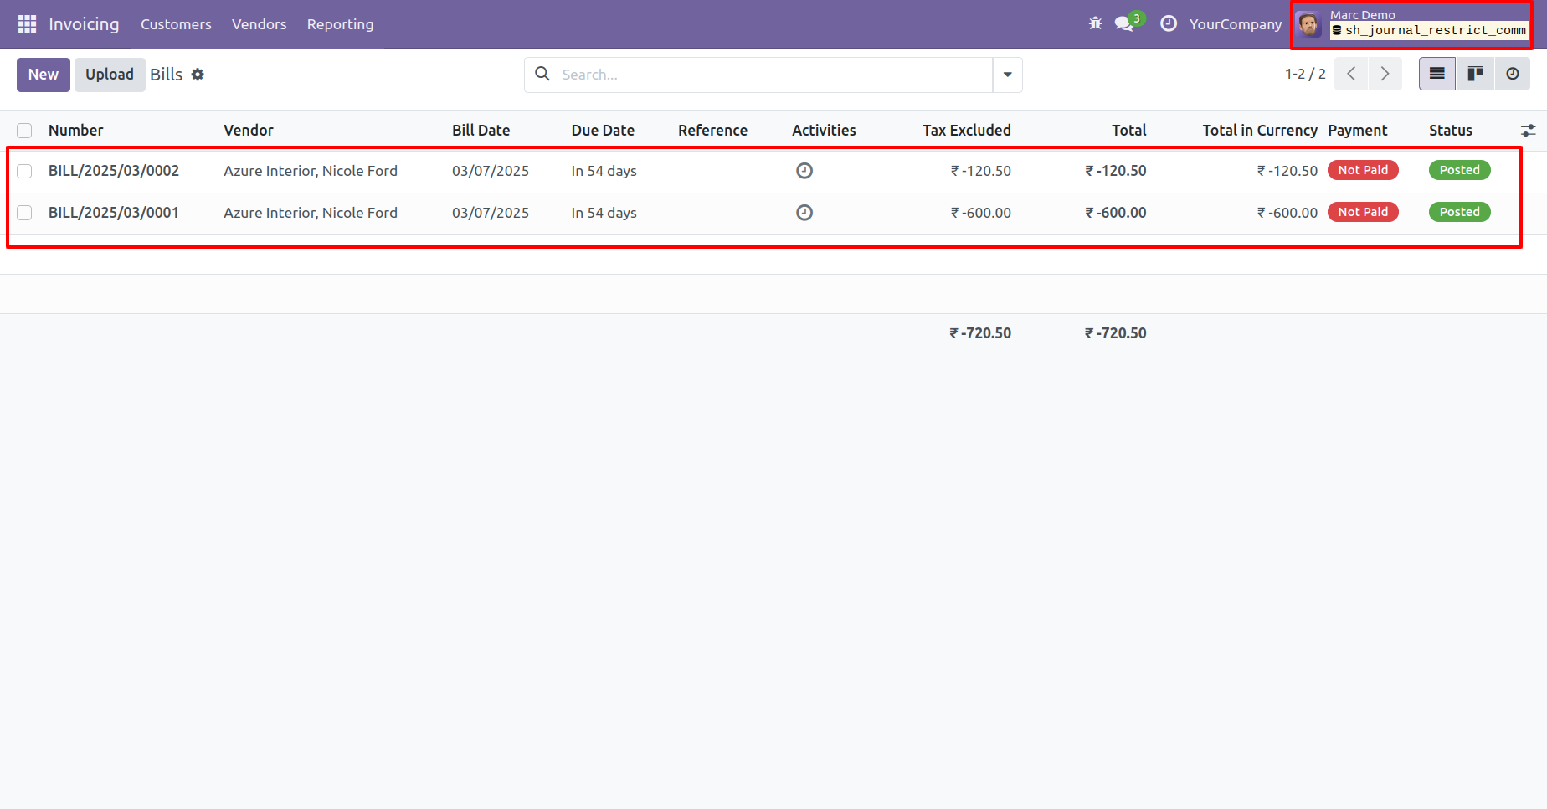
Task: Check the BILL/2025/03/0002 row checkbox
Action: click(x=24, y=171)
